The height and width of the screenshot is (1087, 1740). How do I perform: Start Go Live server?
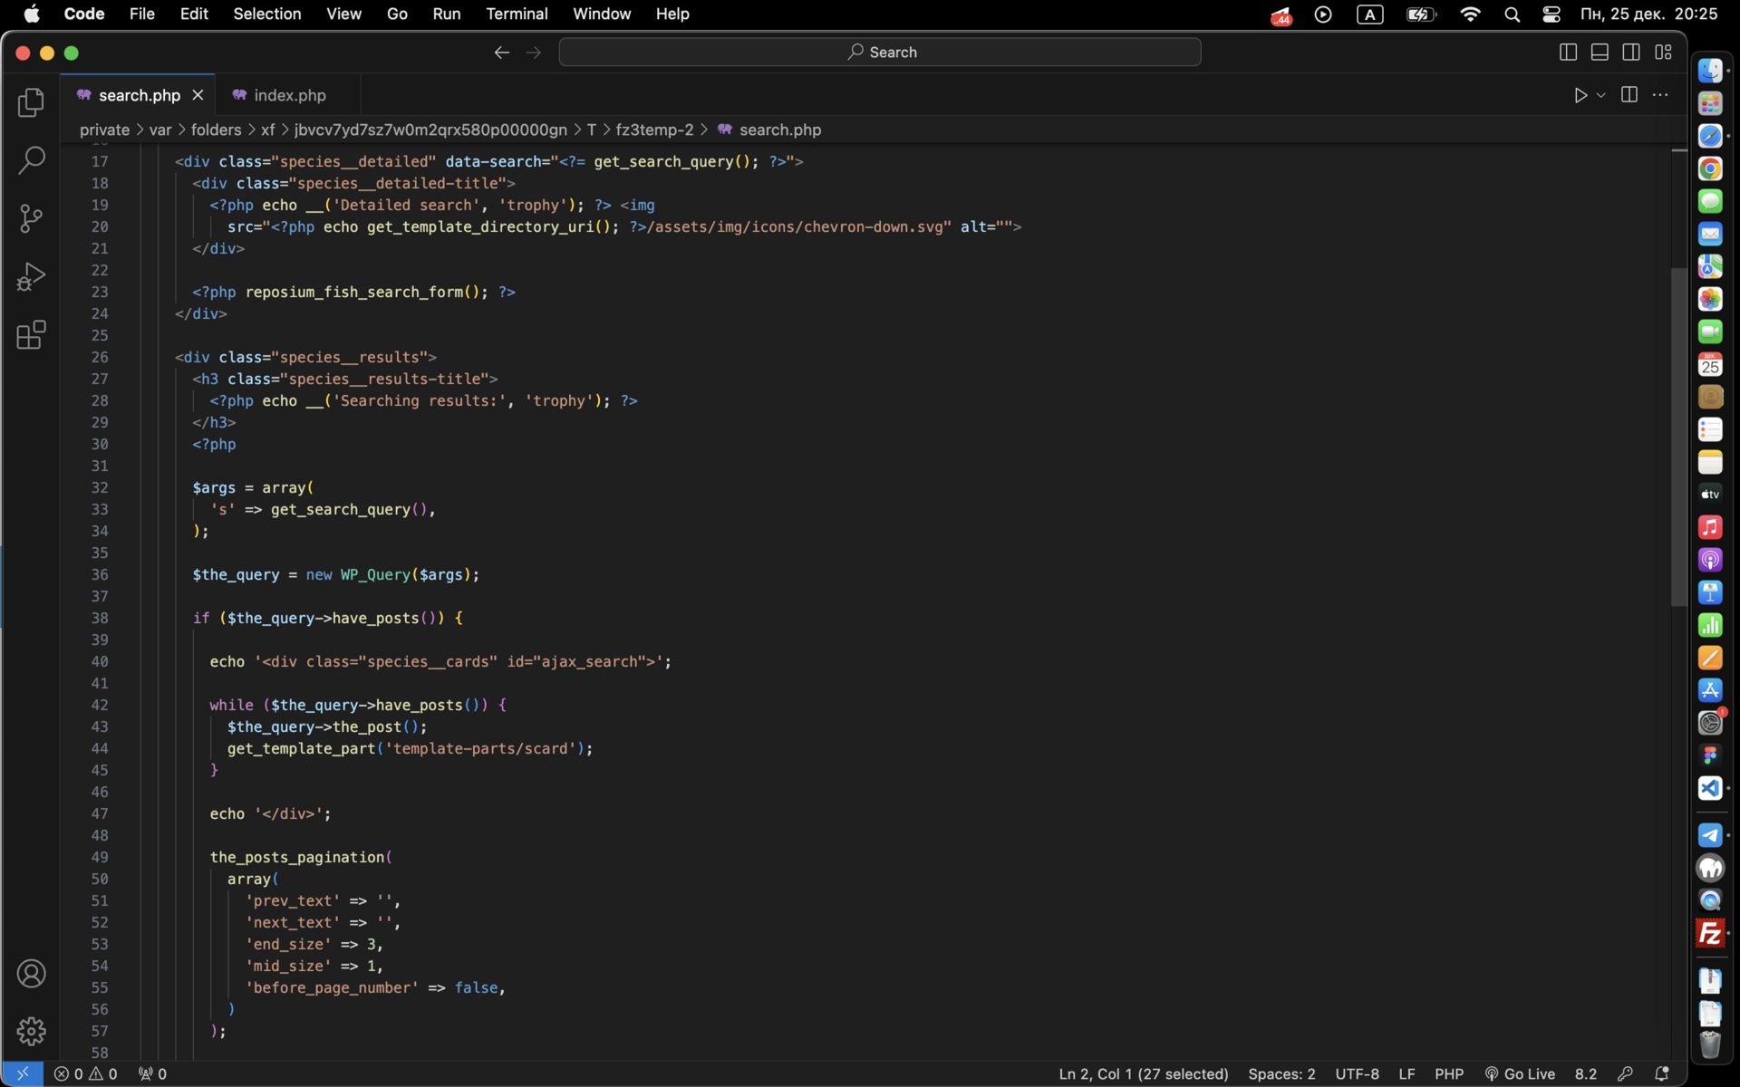1520,1073
